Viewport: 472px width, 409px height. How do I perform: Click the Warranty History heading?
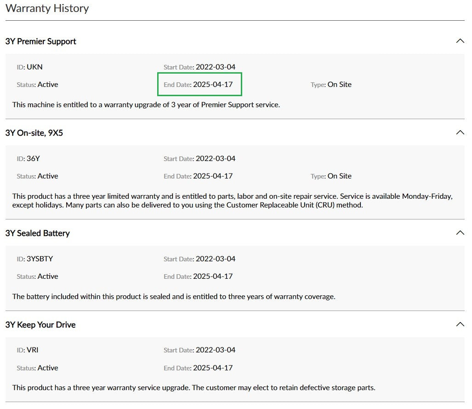[47, 8]
